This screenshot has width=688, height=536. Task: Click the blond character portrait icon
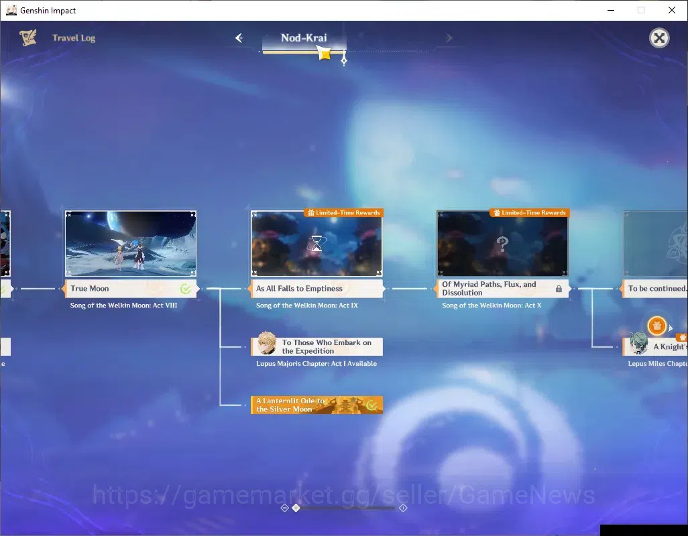click(x=266, y=343)
